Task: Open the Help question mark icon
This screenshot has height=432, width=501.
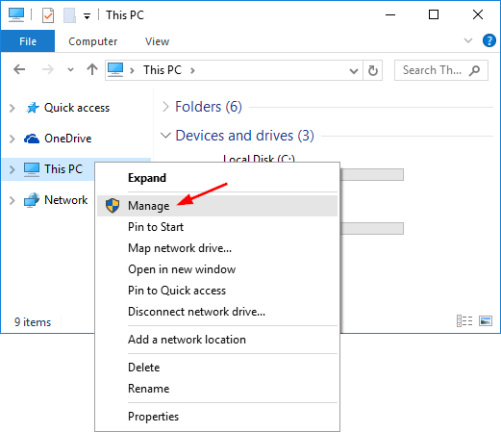Action: coord(489,40)
